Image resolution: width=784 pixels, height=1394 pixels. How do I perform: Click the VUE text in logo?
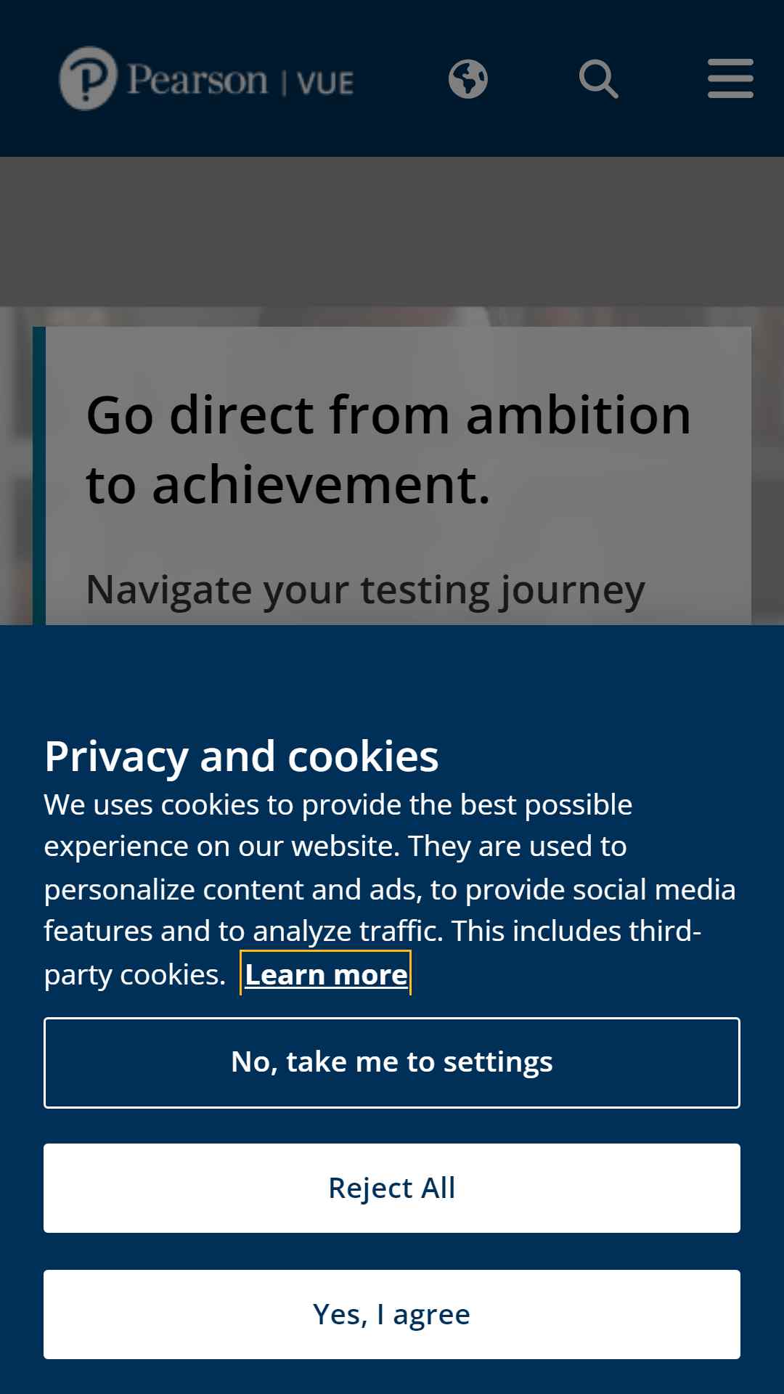tap(325, 83)
